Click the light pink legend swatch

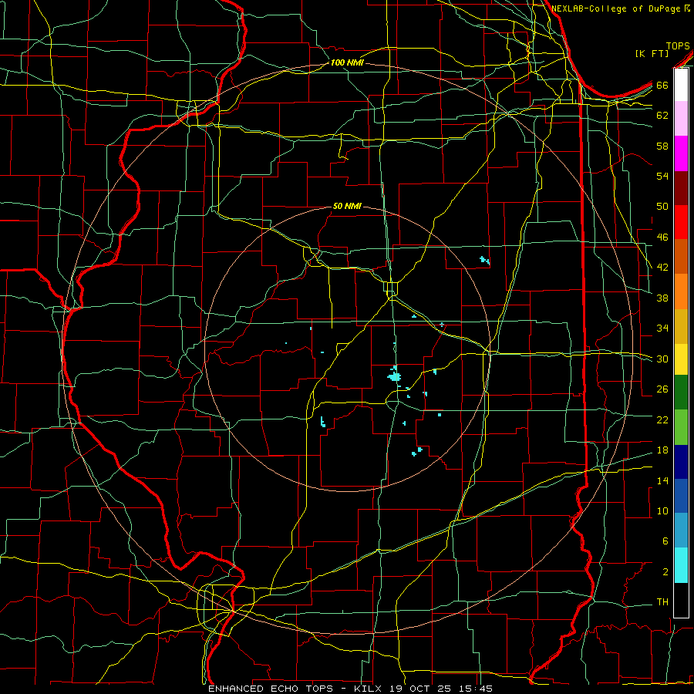pyautogui.click(x=681, y=119)
